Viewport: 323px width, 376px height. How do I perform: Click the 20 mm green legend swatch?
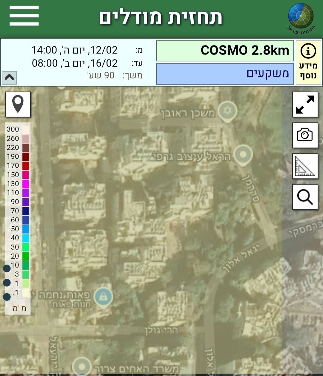[26, 256]
